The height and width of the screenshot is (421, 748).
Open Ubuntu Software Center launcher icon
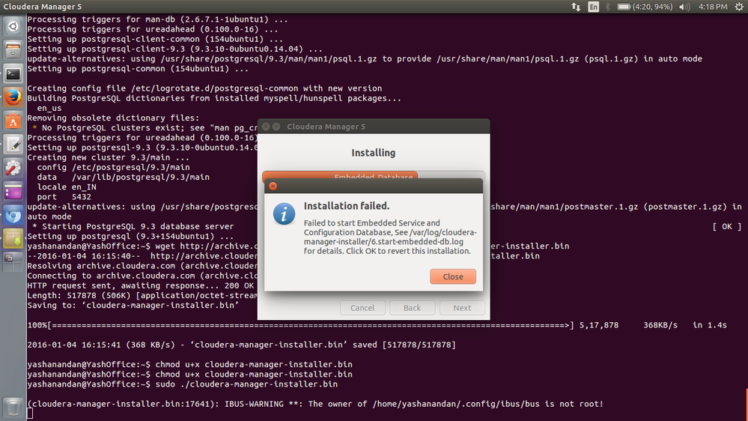pos(13,121)
